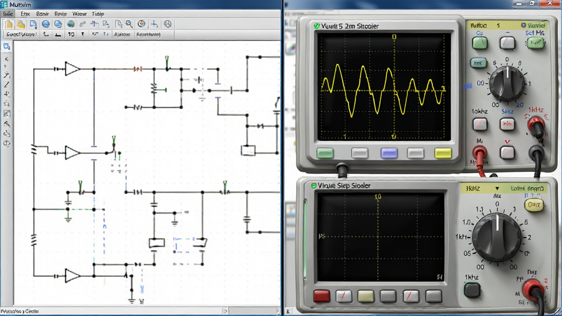The width and height of the screenshot is (562, 316).
Task: Click the large dial on the upper oscilloscope
Action: pos(507,83)
